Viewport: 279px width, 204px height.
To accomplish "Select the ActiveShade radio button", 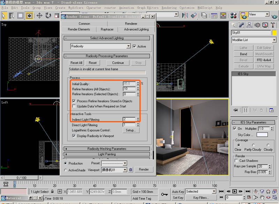I will click(x=66, y=170).
